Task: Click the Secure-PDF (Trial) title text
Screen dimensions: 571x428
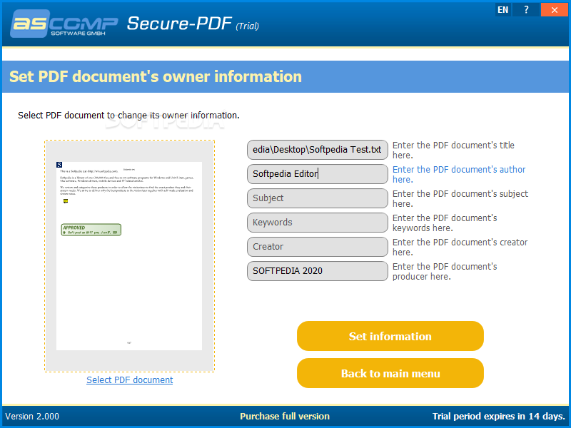Action: (193, 24)
